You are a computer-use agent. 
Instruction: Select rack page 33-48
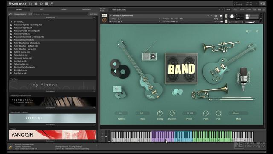pos(242,9)
